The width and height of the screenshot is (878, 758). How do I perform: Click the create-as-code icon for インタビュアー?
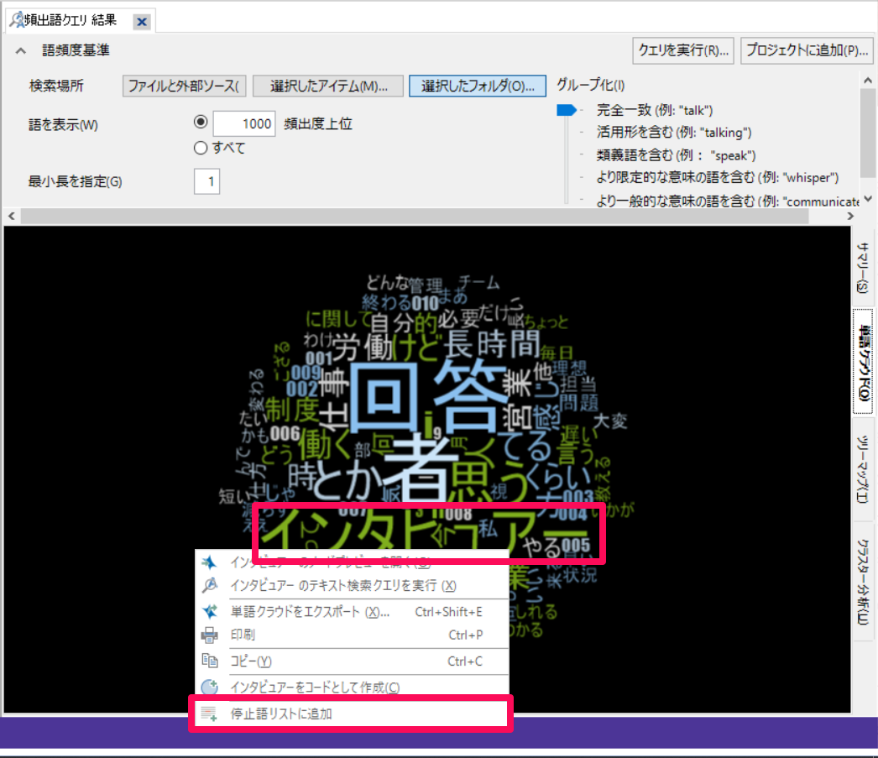point(210,687)
